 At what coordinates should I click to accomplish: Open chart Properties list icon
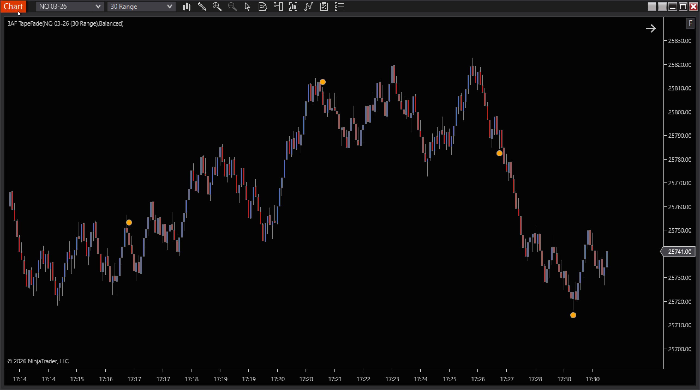pos(339,7)
